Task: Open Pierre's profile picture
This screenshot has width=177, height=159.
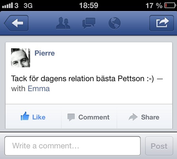Action: 21,58
